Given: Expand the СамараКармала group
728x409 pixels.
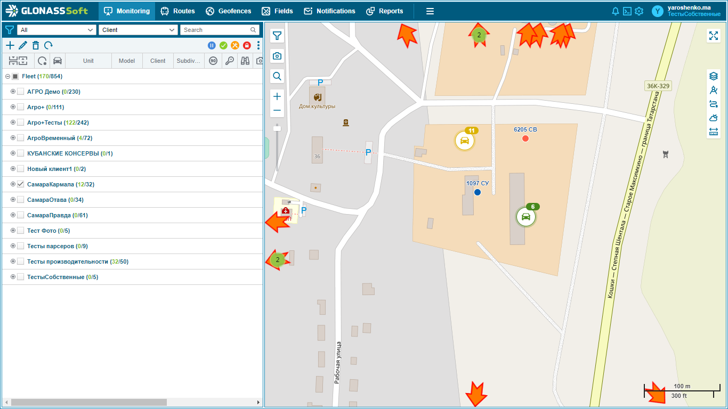Looking at the screenshot, I should point(13,184).
